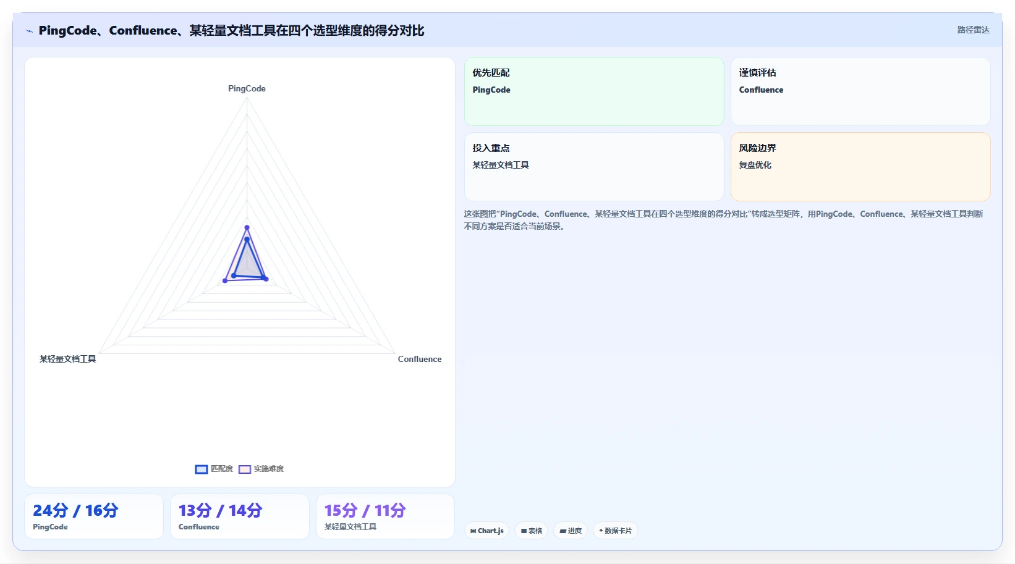Click the 13分 / 14分 Confluence score card
Screen dimensions: 1015x564
[x=240, y=516]
